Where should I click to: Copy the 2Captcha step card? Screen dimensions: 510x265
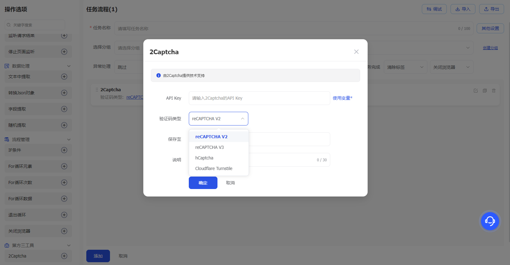point(485,91)
